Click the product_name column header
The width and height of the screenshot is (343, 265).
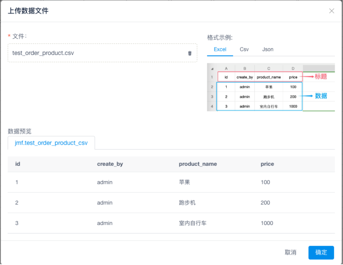198,164
